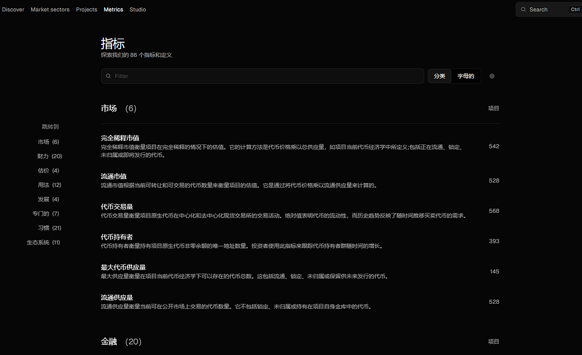Sort by 项目 column header in 市场
Viewport: 582px width, 355px height.
[x=493, y=108]
